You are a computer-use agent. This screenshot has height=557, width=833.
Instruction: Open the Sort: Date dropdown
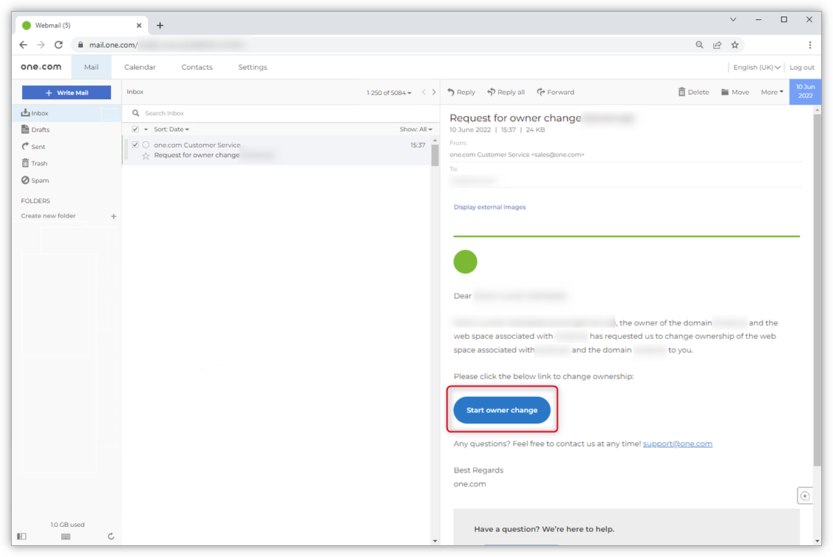coord(171,129)
